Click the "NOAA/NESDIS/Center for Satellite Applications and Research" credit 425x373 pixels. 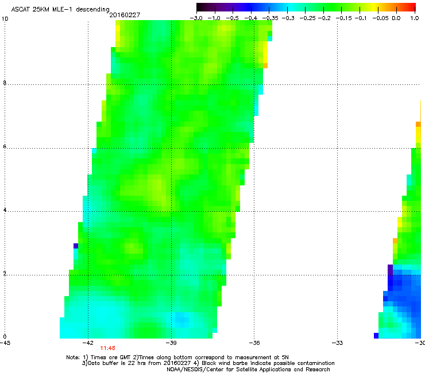click(x=248, y=370)
